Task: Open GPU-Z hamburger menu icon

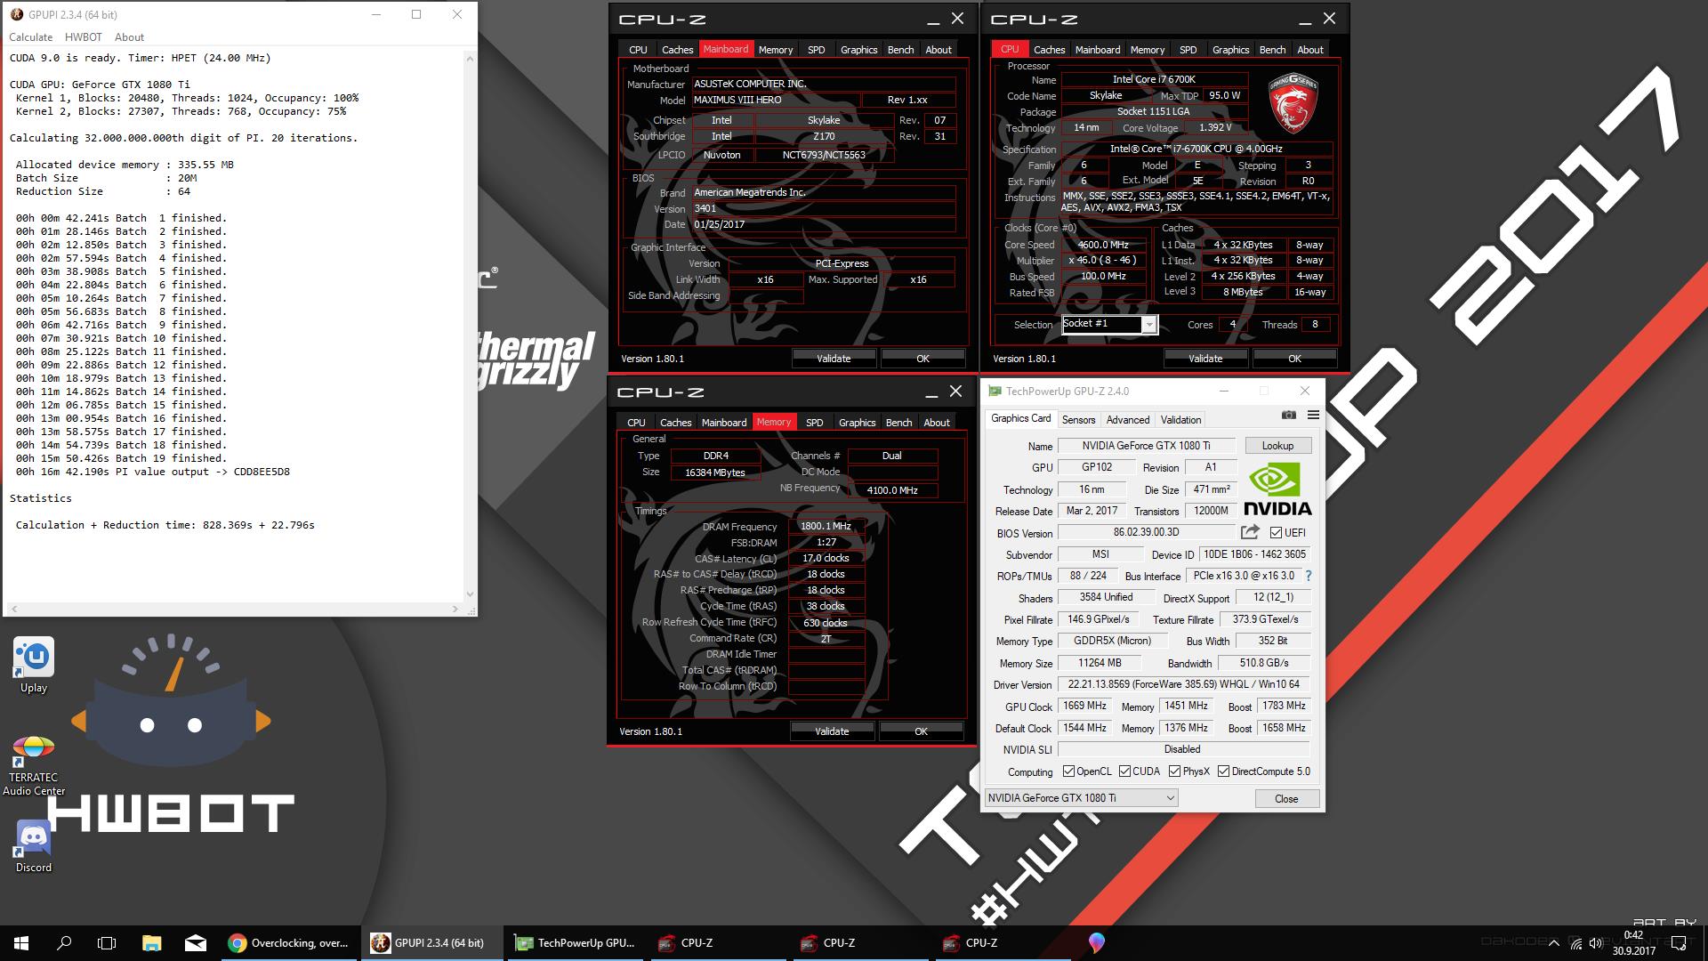Action: [1313, 415]
